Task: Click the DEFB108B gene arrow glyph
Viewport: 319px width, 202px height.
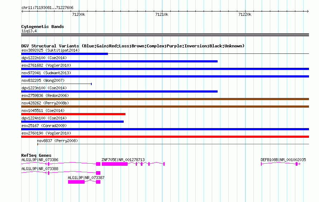Action: (281, 164)
